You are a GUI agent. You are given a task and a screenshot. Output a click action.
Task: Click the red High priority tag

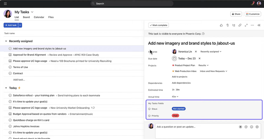[x=175, y=116]
